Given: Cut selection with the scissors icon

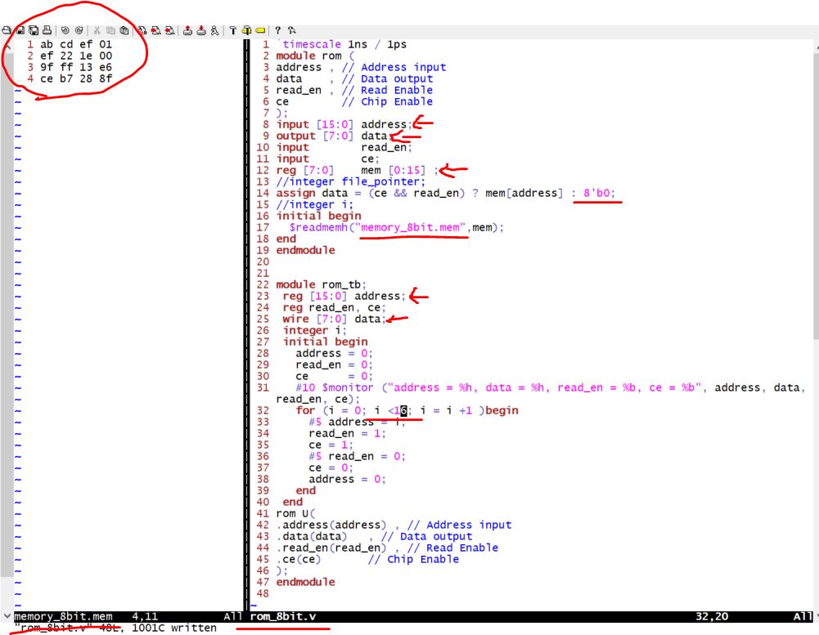Looking at the screenshot, I should [97, 31].
